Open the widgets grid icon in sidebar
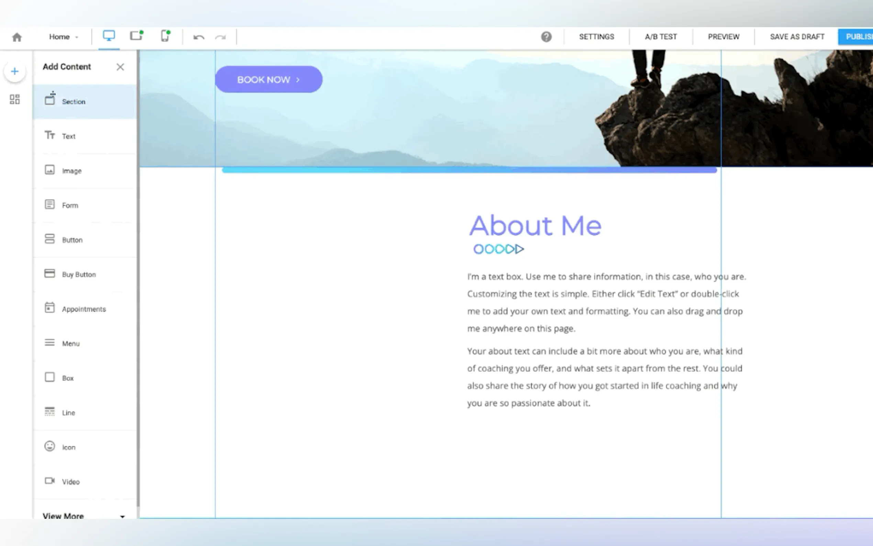The image size is (873, 546). [x=15, y=99]
